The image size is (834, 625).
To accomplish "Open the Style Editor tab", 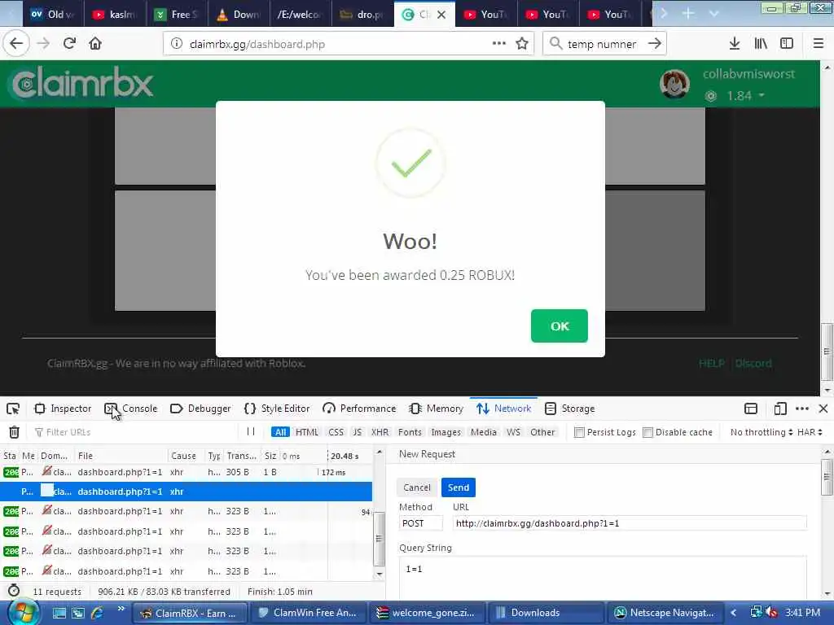I will click(277, 409).
